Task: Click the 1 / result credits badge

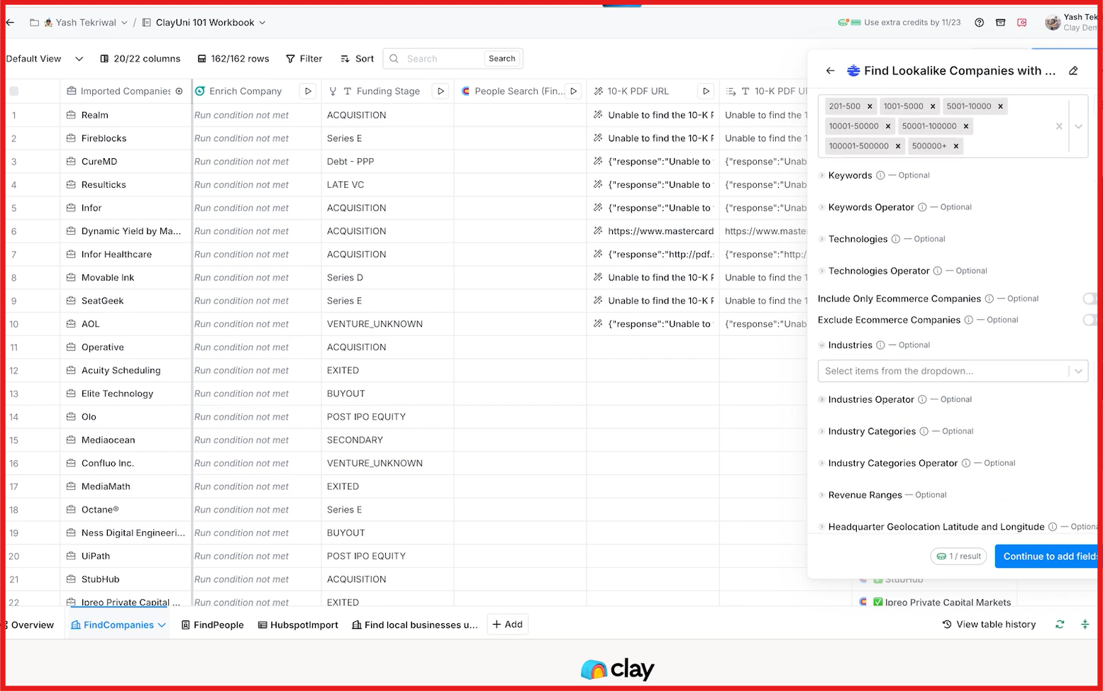Action: [x=958, y=557]
